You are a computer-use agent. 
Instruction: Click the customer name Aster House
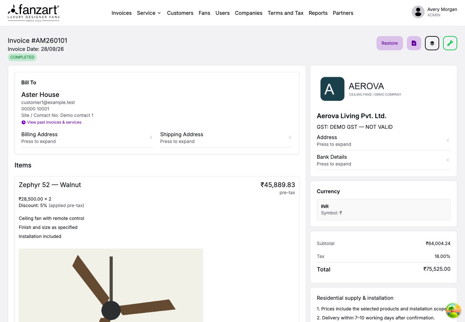40,95
